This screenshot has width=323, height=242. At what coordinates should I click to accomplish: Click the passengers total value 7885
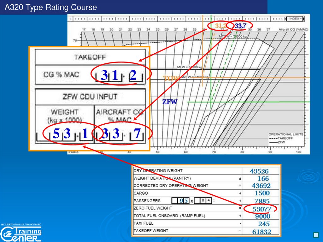click(262, 201)
